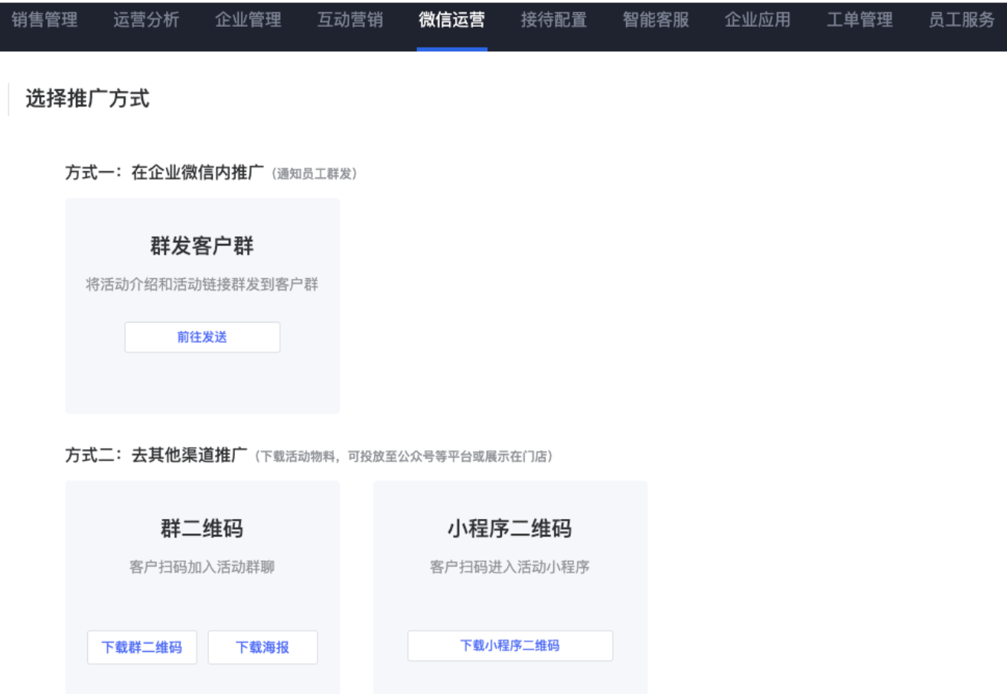This screenshot has width=1007, height=694.
Task: Select the 互动营销 navigation tab
Action: (350, 21)
